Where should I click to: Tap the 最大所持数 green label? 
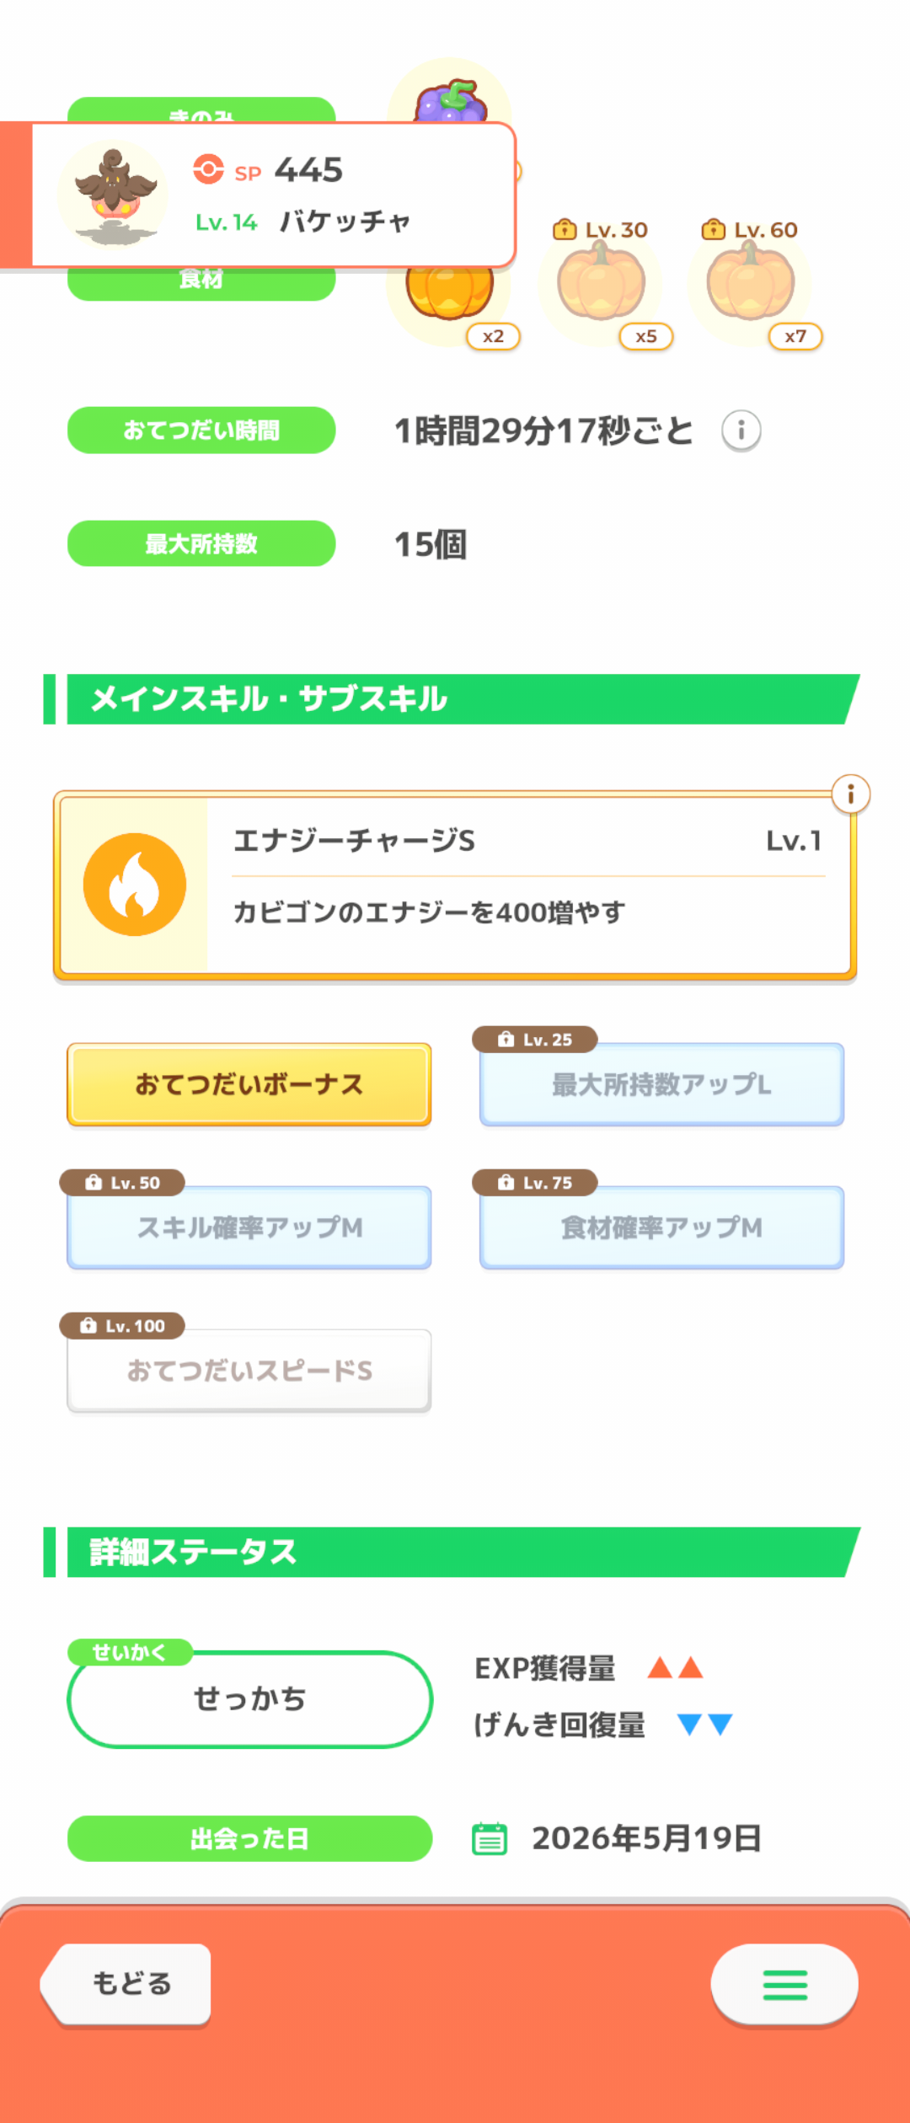pyautogui.click(x=201, y=543)
